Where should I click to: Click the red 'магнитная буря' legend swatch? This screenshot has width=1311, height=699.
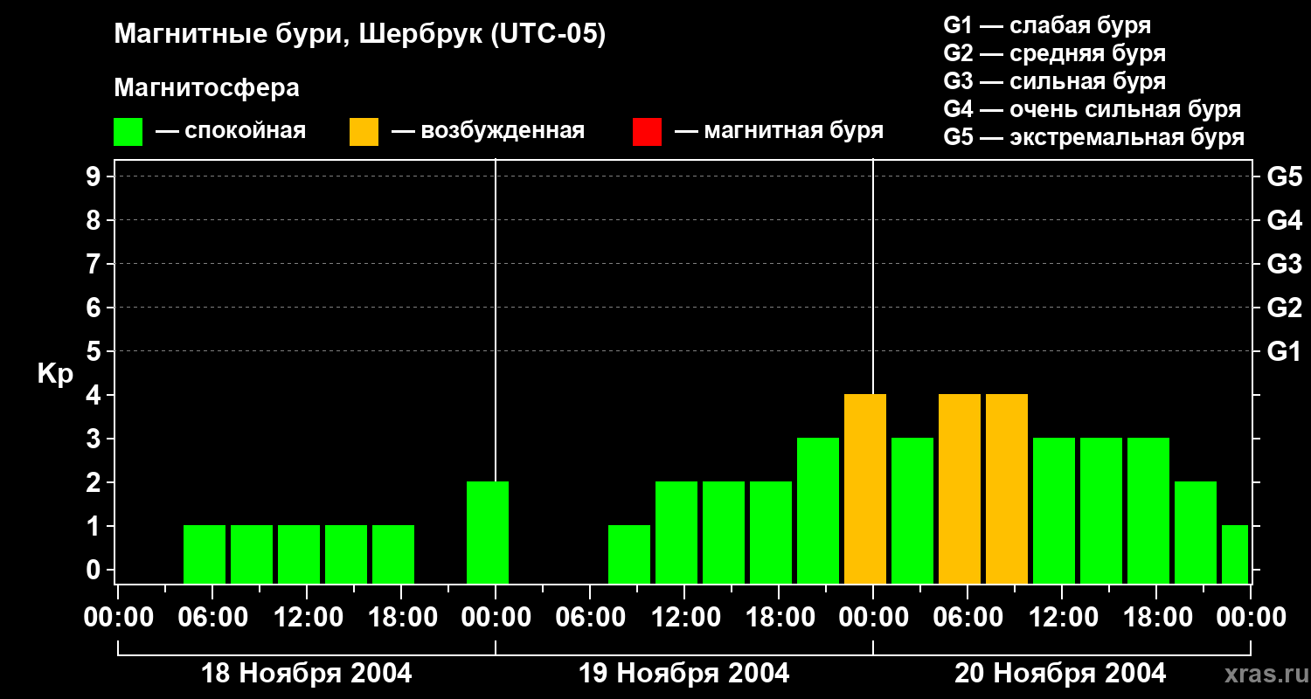[647, 132]
